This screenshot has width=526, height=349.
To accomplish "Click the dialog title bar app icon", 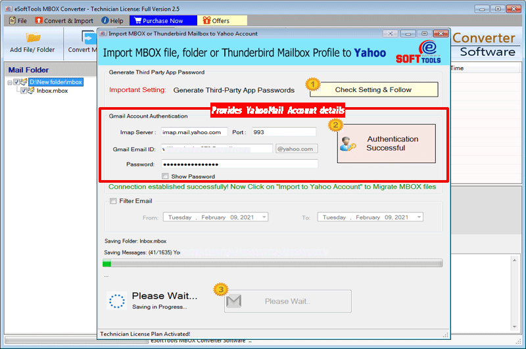I will [103, 34].
